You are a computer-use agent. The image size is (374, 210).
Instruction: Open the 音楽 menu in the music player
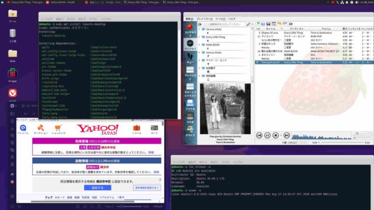click(x=189, y=19)
